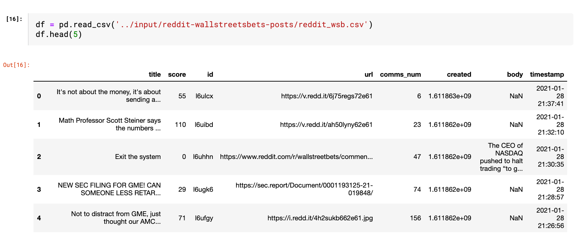Viewport: 579px width, 251px height.
Task: Click the 'Math Professor Scott Steiner' title cell
Action: (110, 124)
